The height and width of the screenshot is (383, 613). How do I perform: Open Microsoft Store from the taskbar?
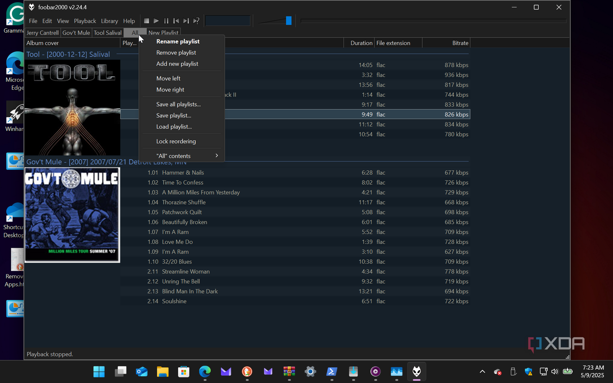click(x=183, y=372)
